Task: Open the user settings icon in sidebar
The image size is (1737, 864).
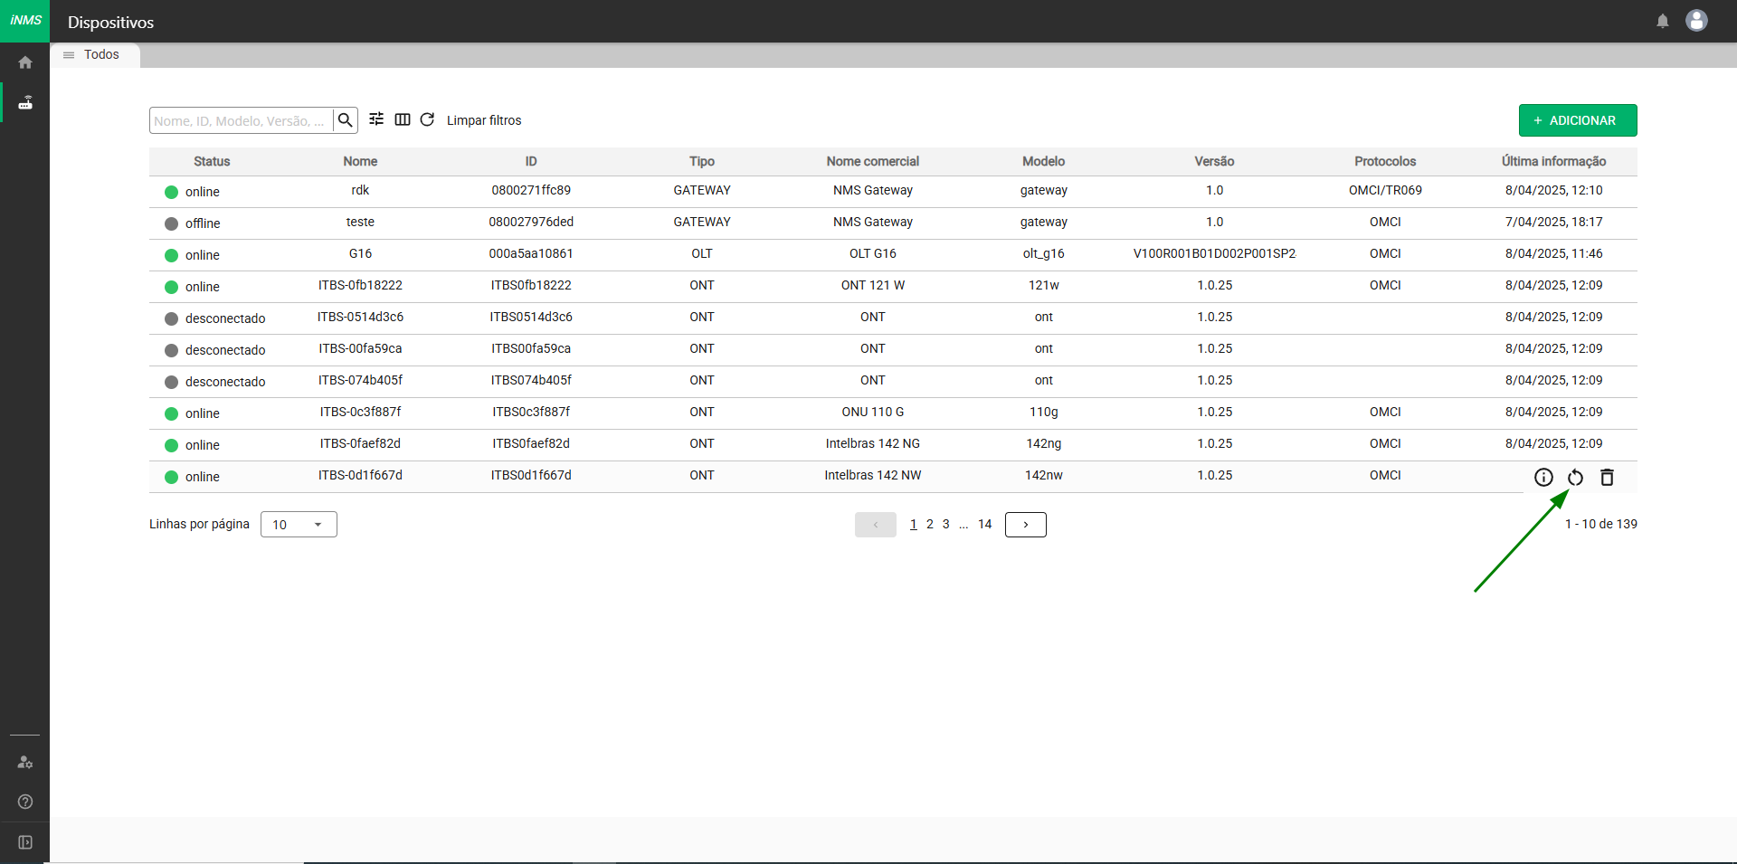Action: 25,762
